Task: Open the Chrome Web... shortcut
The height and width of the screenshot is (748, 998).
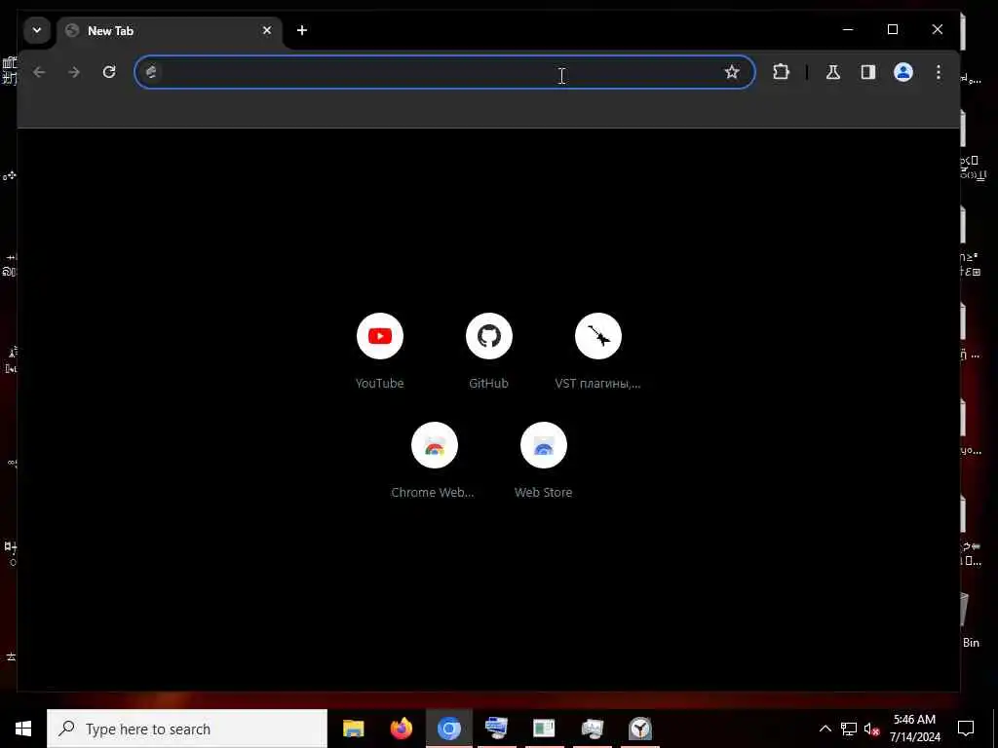Action: (435, 445)
